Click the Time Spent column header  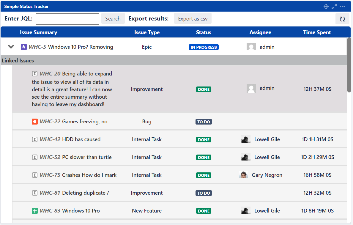click(317, 32)
